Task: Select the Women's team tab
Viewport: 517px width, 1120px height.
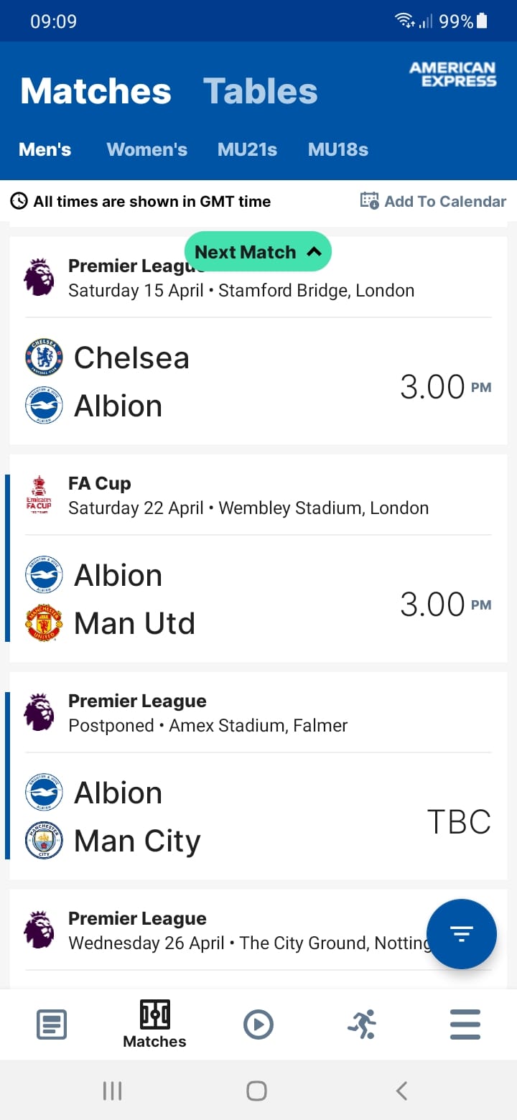Action: click(x=146, y=149)
